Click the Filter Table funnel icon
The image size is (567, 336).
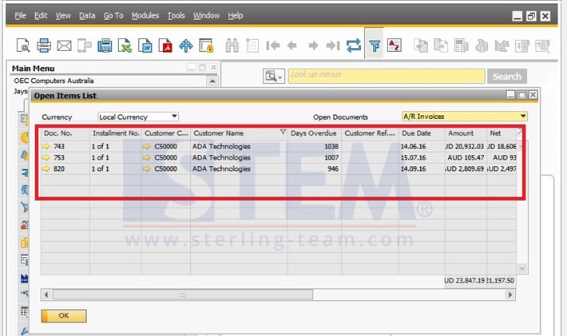pos(375,45)
